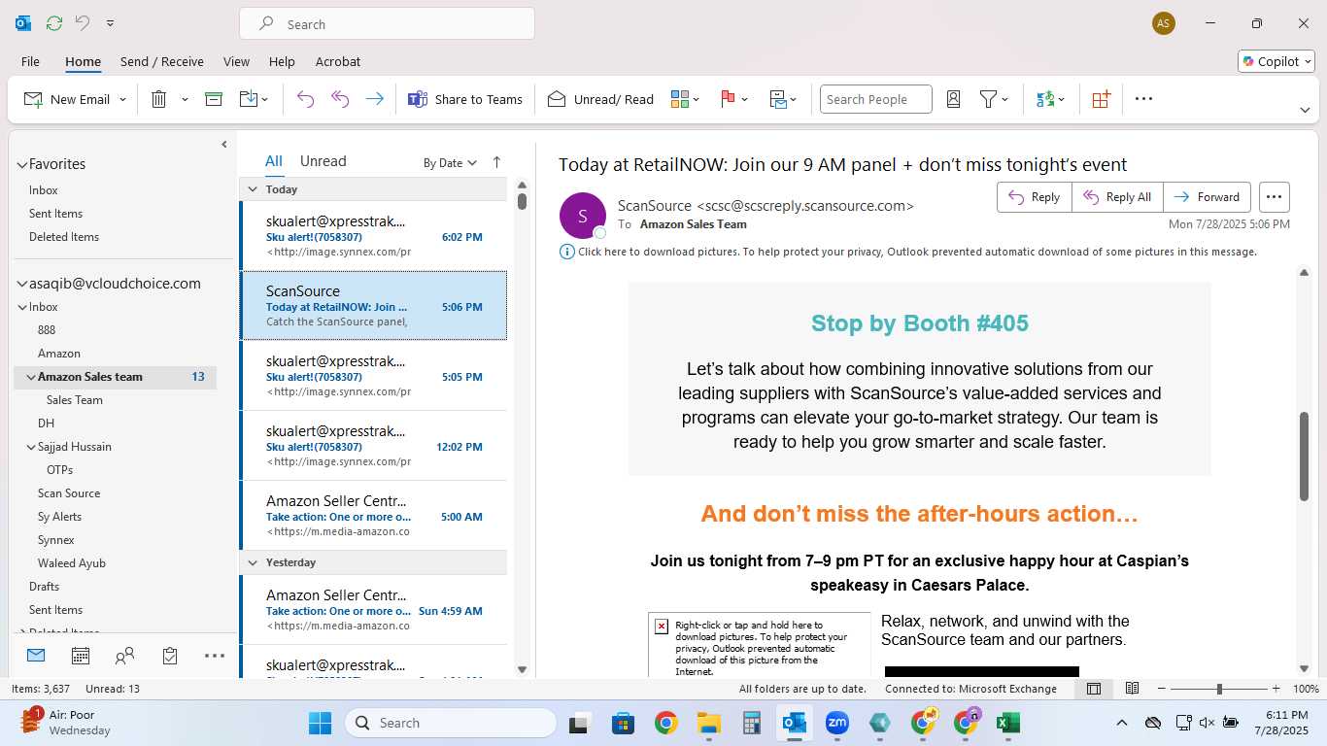The width and height of the screenshot is (1327, 746).
Task: Open the New Email dropdown arrow
Action: coord(123,99)
